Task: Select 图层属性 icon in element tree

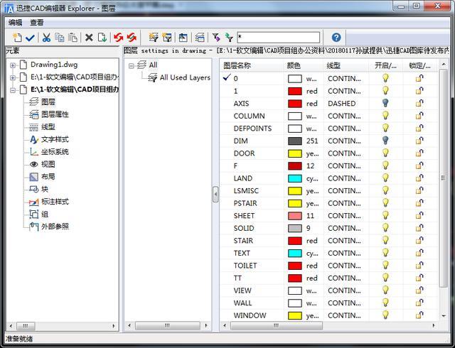Action: (x=34, y=114)
